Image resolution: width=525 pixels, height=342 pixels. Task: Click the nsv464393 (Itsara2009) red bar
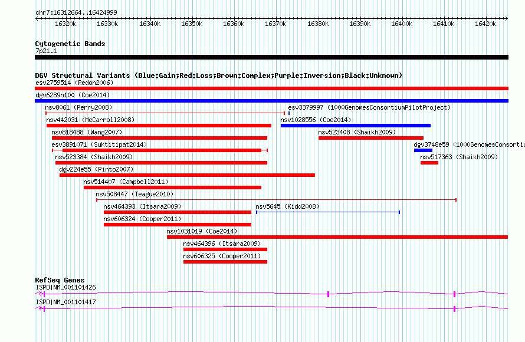178,212
